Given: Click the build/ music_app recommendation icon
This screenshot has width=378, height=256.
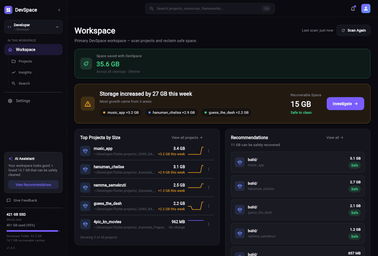Looking at the screenshot, I should 240,162.
